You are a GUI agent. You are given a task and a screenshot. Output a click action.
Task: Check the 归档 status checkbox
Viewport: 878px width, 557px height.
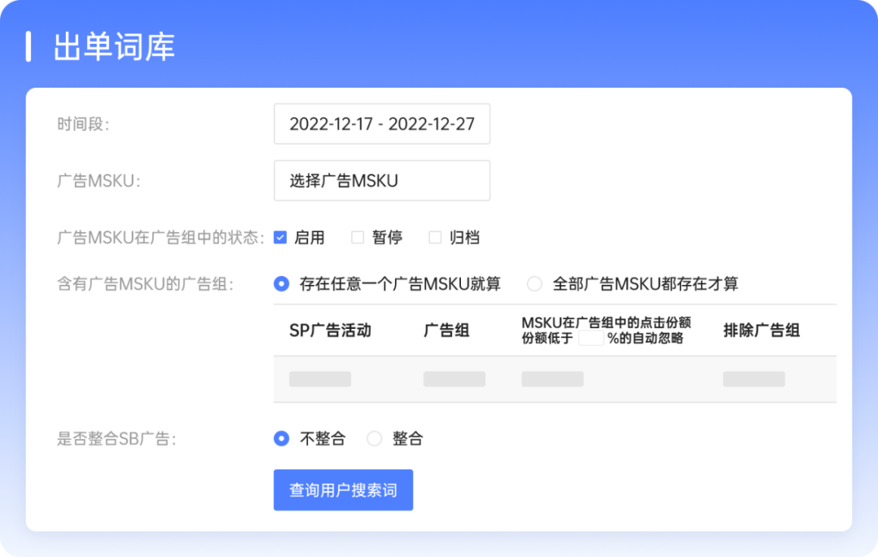434,237
